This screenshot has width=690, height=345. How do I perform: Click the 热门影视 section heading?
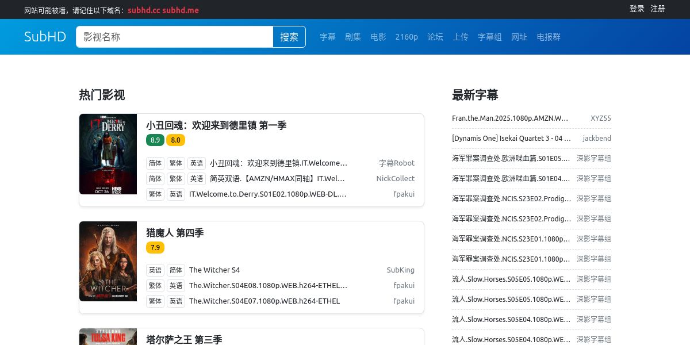(102, 95)
